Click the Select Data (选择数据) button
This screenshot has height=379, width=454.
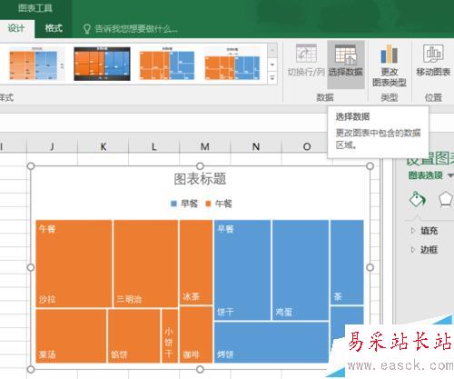(346, 65)
